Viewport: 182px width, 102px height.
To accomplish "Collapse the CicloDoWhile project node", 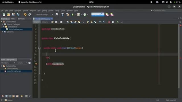I will 2,22.
